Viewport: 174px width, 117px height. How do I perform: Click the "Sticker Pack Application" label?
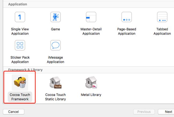coord(20,59)
